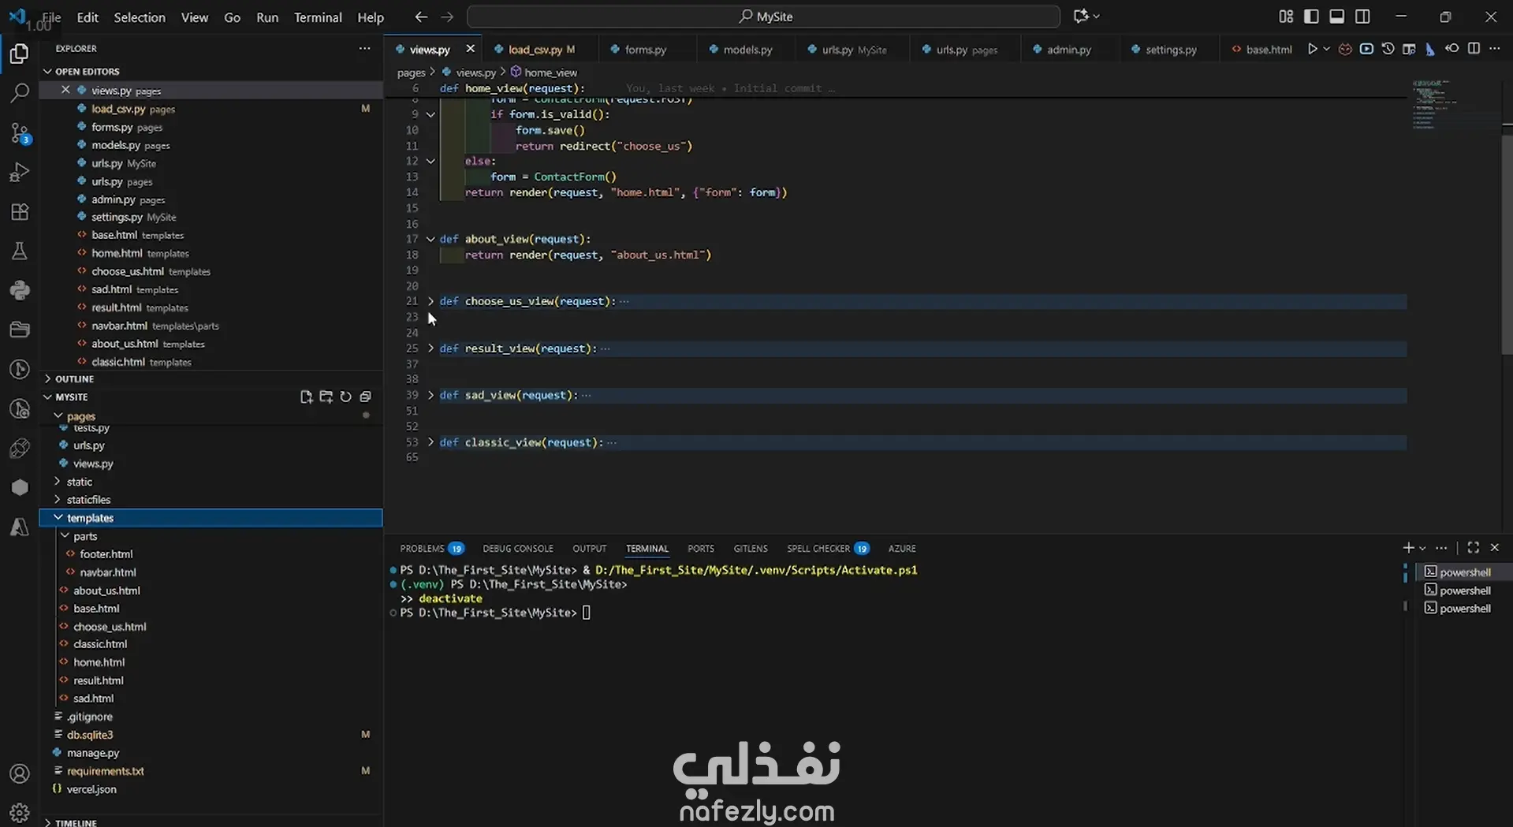Click the blue cone-shaped editor icon
Viewport: 1513px width, 827px height.
[1430, 49]
